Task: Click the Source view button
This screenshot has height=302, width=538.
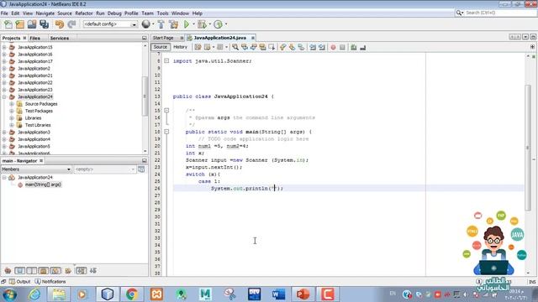Action: pyautogui.click(x=161, y=47)
